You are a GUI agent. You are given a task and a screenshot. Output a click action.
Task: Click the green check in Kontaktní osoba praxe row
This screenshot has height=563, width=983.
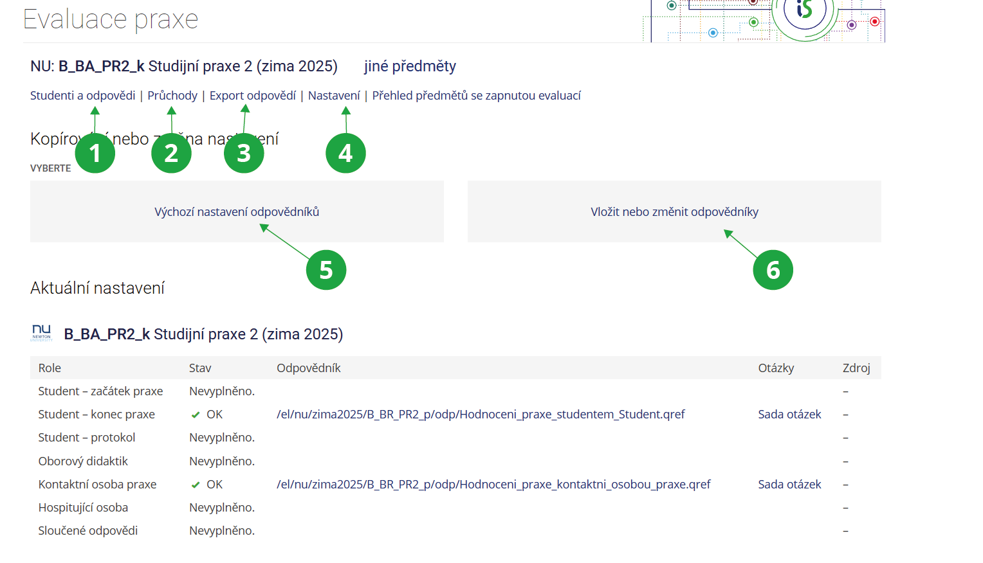click(x=196, y=485)
